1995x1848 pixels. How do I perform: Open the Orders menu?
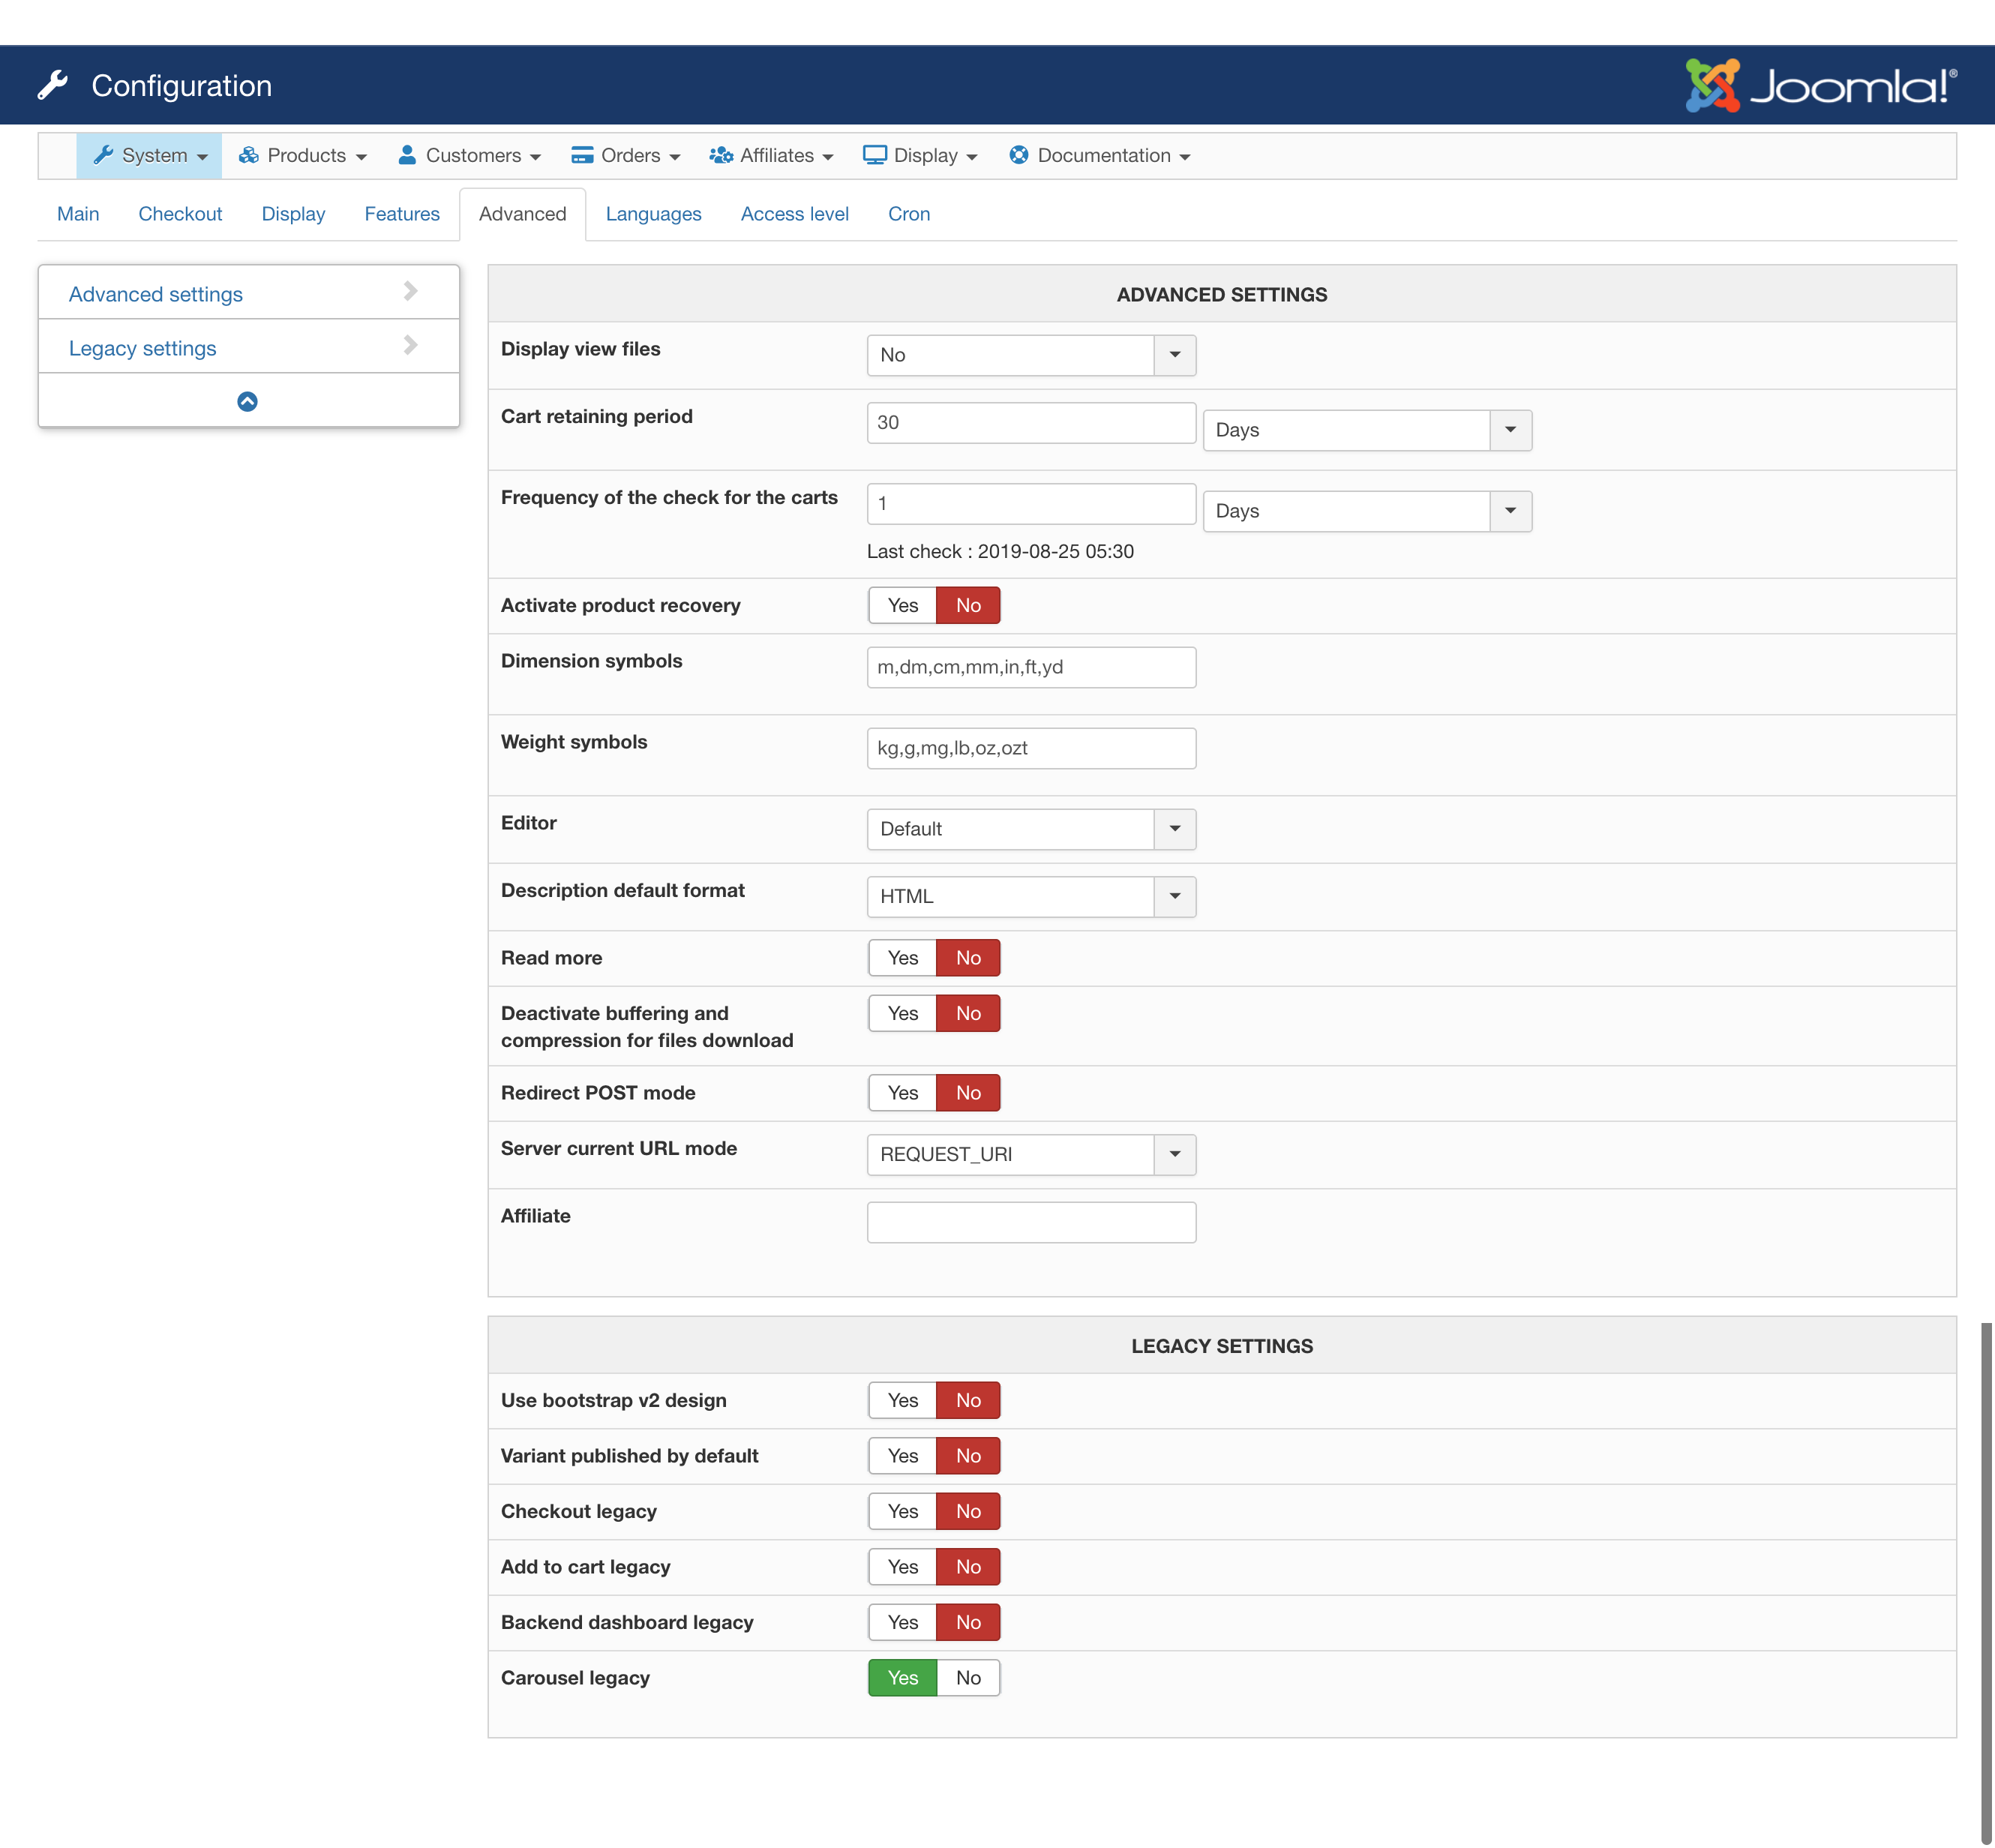(626, 155)
